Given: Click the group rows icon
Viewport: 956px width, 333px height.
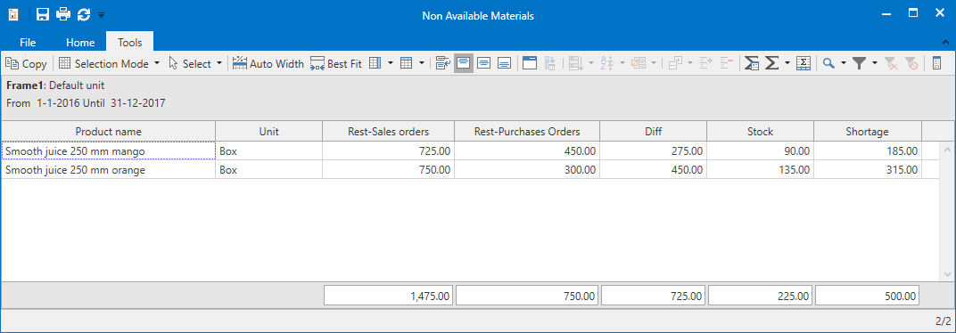Looking at the screenshot, I should tap(575, 63).
